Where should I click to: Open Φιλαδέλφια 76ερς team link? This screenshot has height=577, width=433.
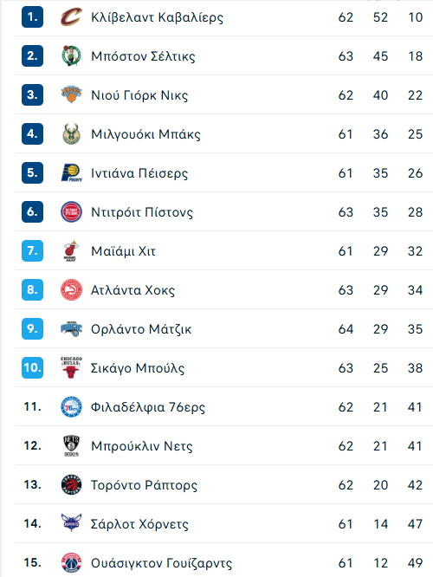(148, 407)
